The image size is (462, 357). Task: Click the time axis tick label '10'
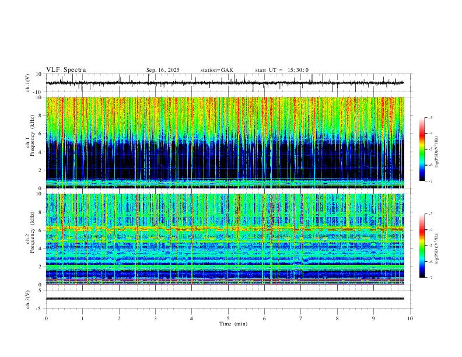point(410,318)
